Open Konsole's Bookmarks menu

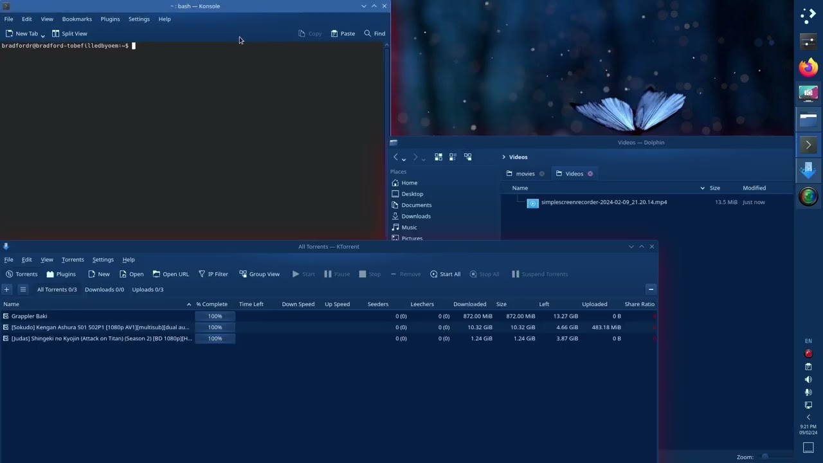(77, 19)
